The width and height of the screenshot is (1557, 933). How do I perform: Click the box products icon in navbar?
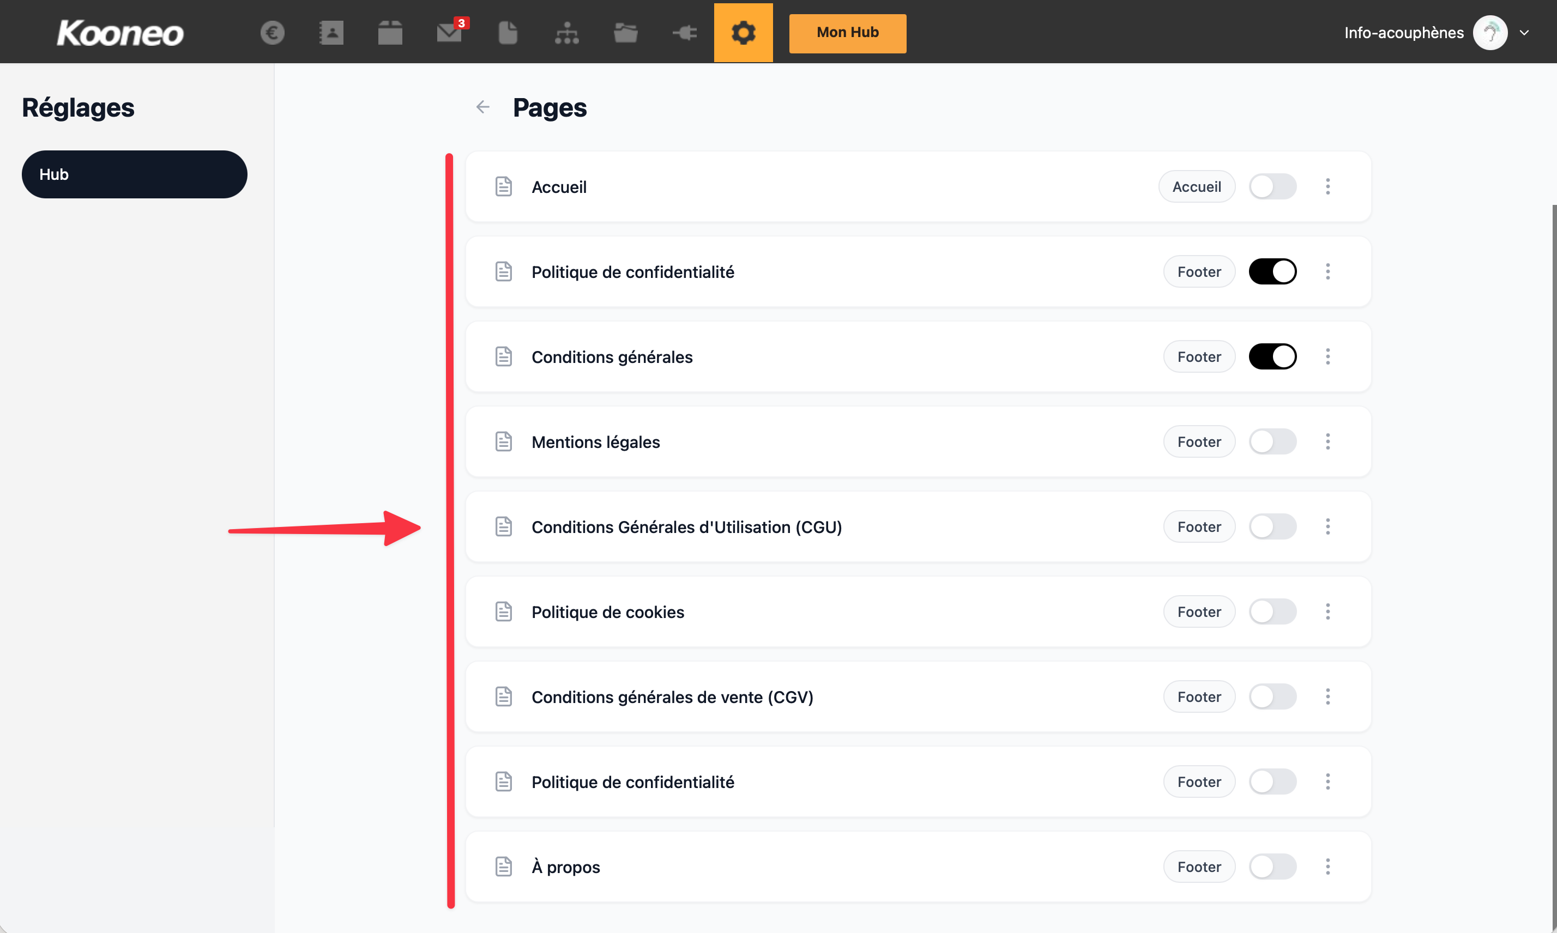click(x=390, y=33)
